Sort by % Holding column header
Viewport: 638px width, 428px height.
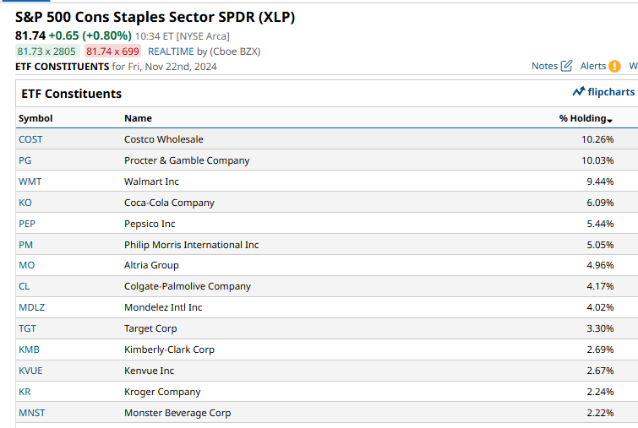(x=583, y=118)
